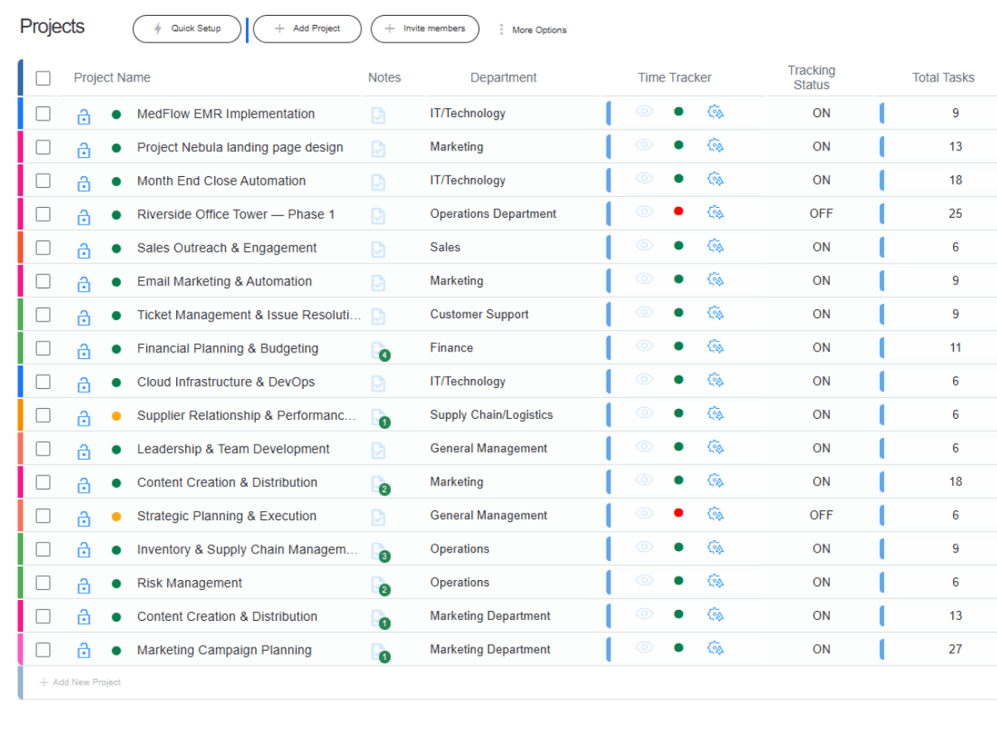Open the Cloud Infrastructure & DevOps project

tap(226, 382)
